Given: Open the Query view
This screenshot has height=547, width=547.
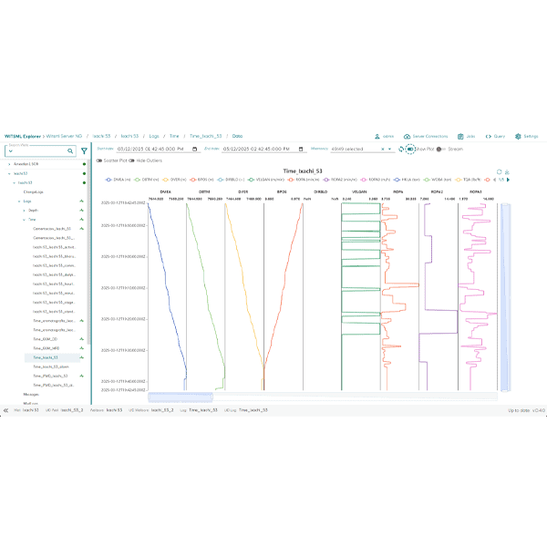Looking at the screenshot, I should (496, 136).
